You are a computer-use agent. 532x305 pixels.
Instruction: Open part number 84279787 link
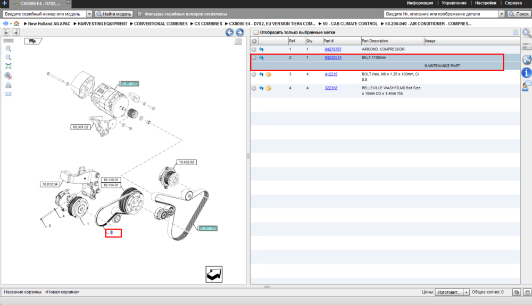pyautogui.click(x=333, y=49)
